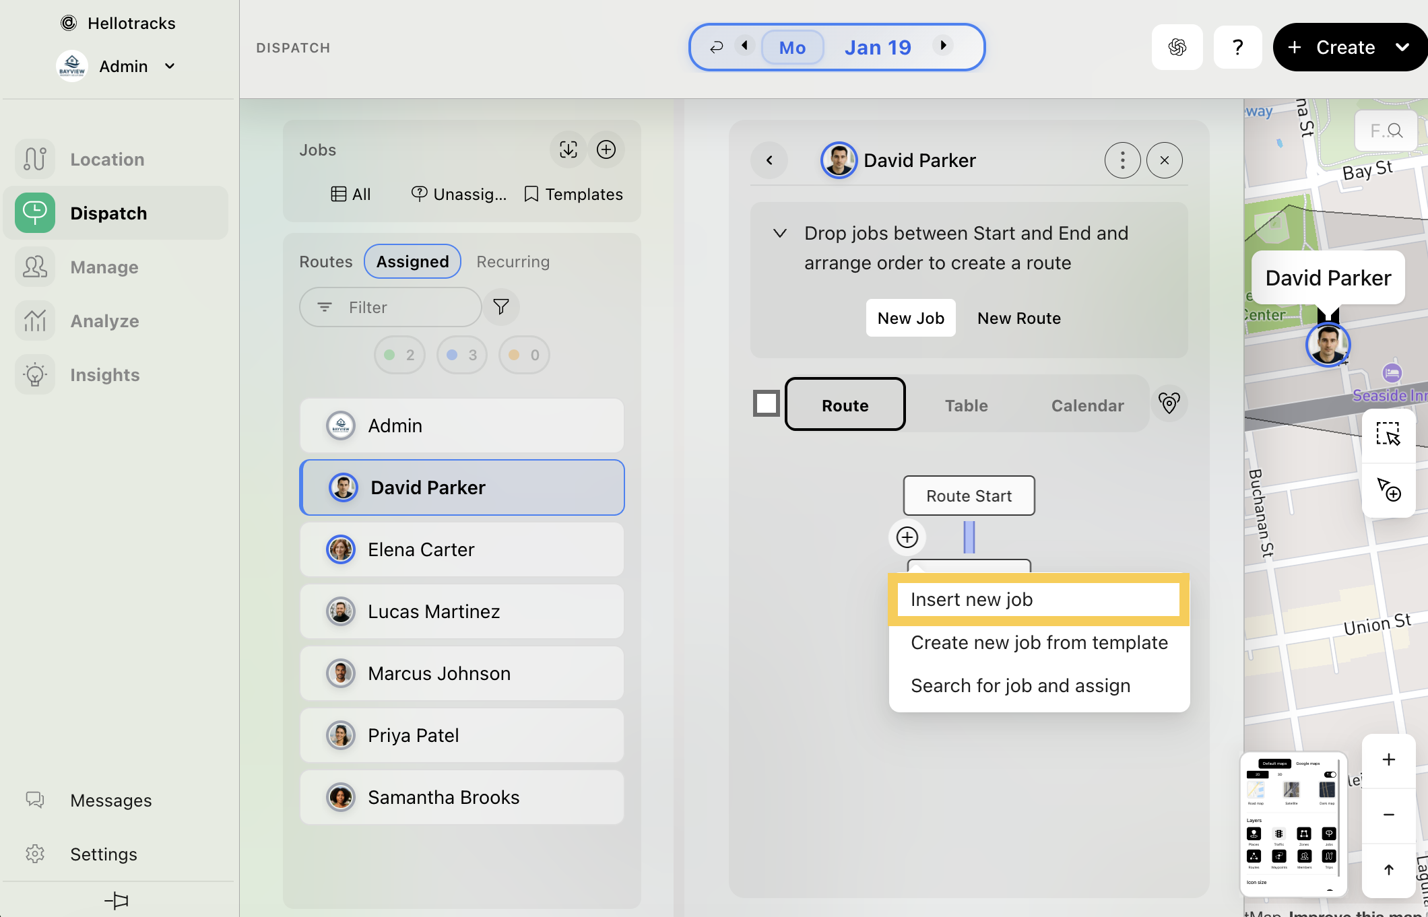Collapse the drop jobs instructions chevron

[x=779, y=234]
